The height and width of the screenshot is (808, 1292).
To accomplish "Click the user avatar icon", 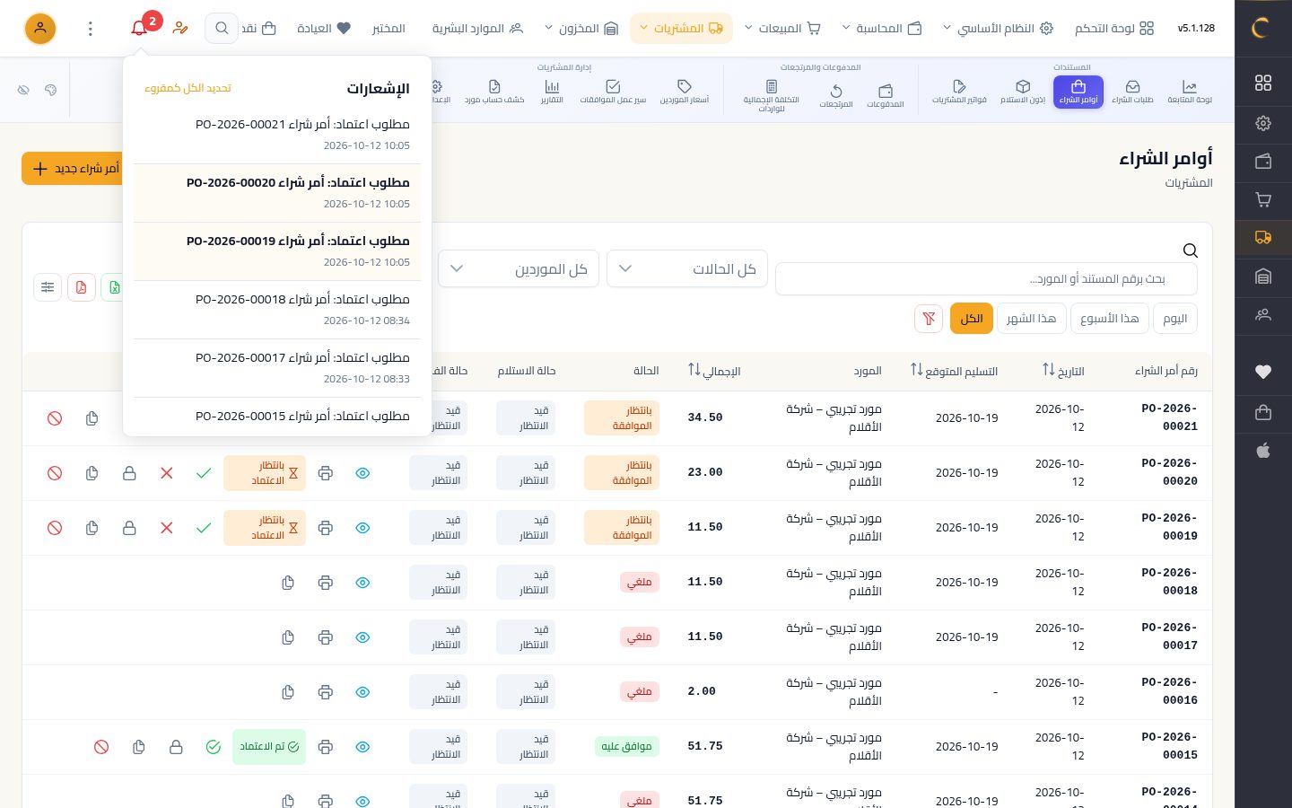I will pos(40,29).
